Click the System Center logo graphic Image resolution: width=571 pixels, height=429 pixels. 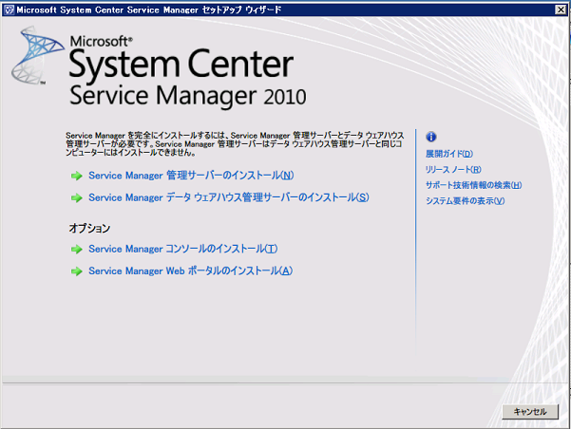coord(36,59)
